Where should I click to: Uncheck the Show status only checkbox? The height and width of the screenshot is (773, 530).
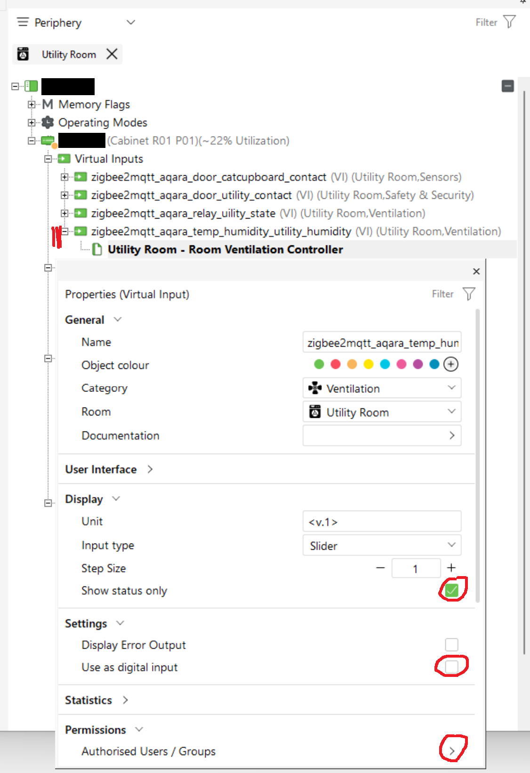[x=451, y=590]
